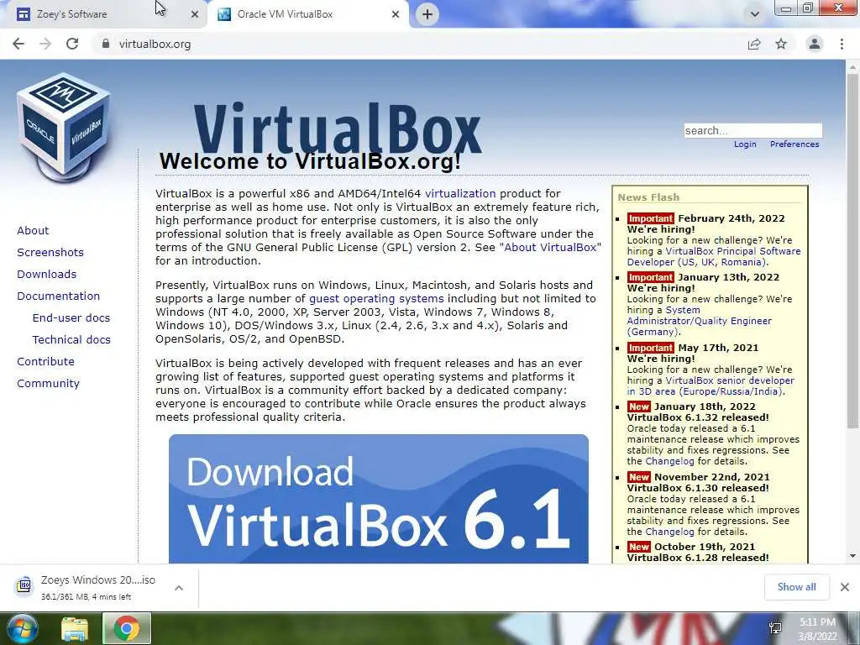This screenshot has height=645, width=860.
Task: Click Show all downloads button
Action: pyautogui.click(x=796, y=587)
